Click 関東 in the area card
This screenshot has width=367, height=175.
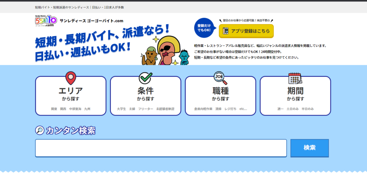point(54,109)
